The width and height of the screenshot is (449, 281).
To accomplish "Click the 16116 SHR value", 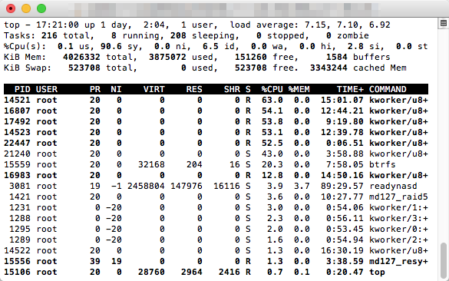I will [226, 187].
